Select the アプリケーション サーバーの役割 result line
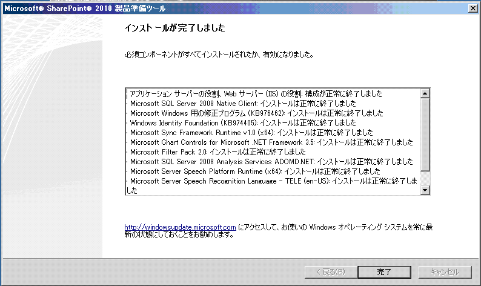The width and height of the screenshot is (481, 286). pos(256,93)
